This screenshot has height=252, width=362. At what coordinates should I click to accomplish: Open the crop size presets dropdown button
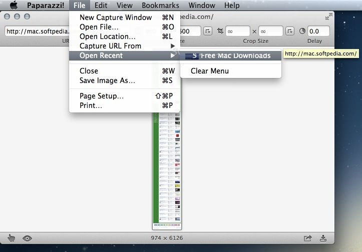click(x=289, y=31)
